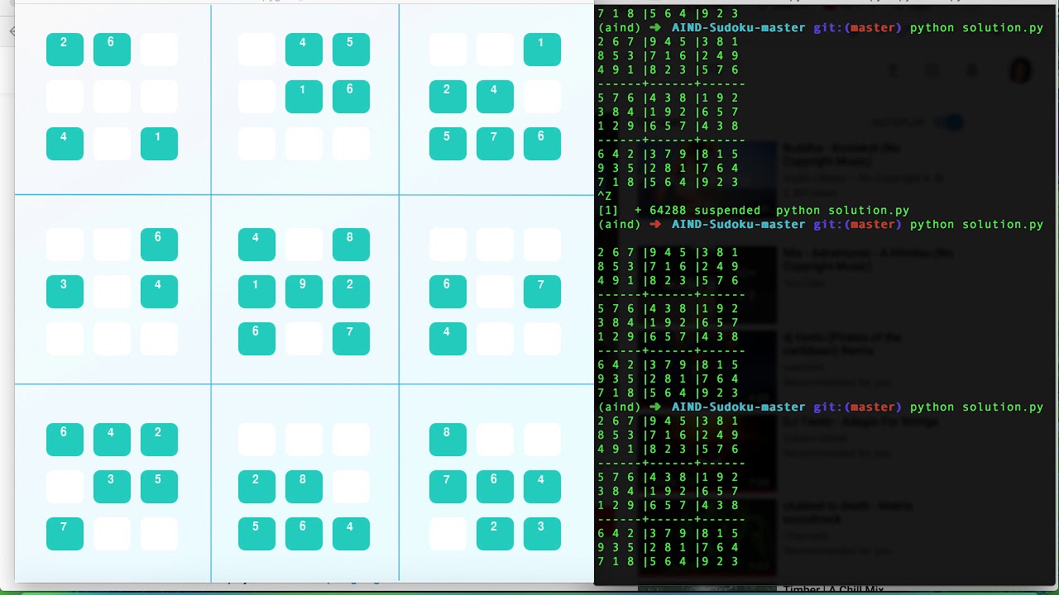
Task: Pick empty cell between 3 and 4, middle-left box
Action: (112, 292)
